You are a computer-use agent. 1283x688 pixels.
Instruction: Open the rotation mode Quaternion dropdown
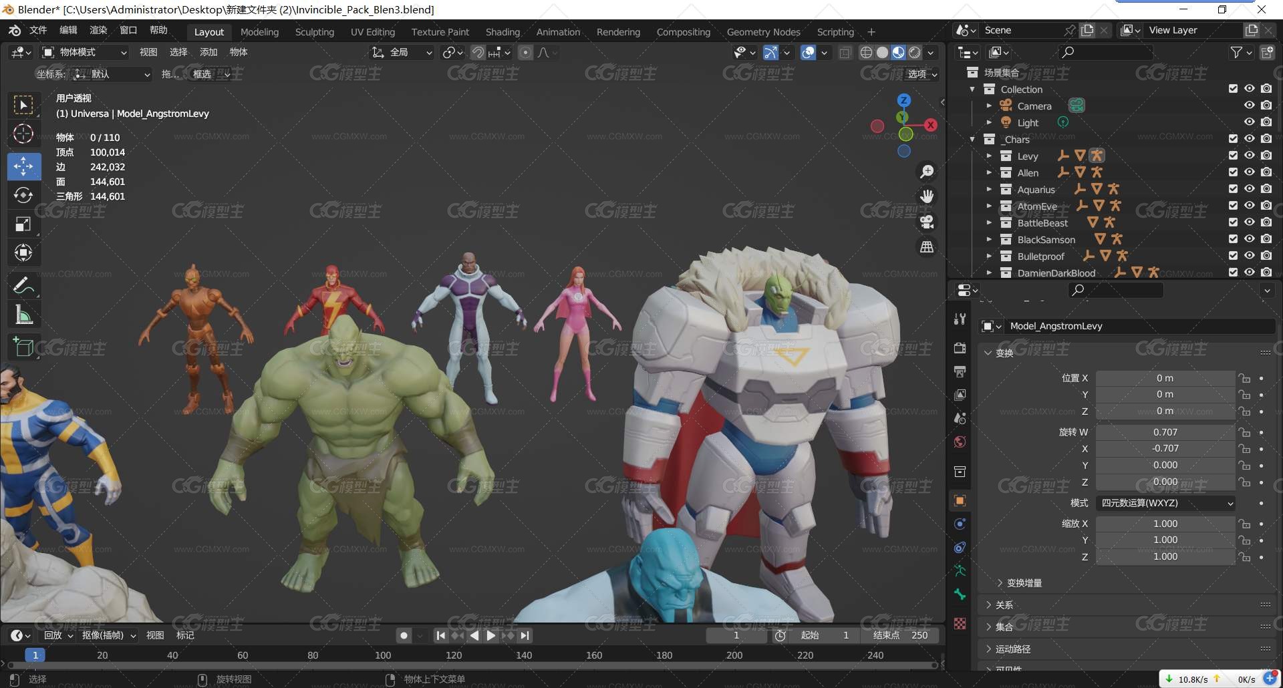click(1165, 503)
